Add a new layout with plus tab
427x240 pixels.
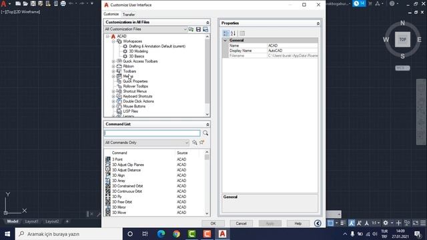pos(67,221)
